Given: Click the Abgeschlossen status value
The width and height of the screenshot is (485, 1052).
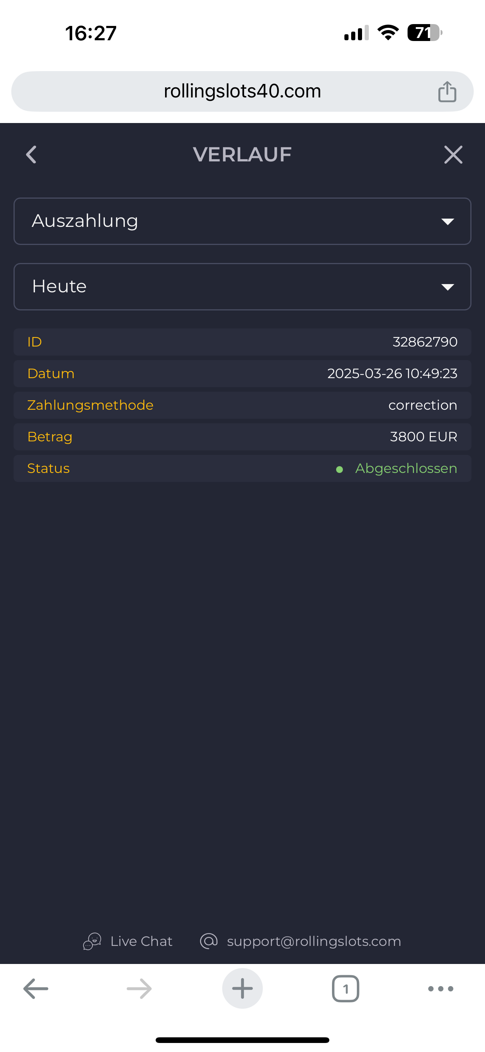Looking at the screenshot, I should [x=406, y=468].
